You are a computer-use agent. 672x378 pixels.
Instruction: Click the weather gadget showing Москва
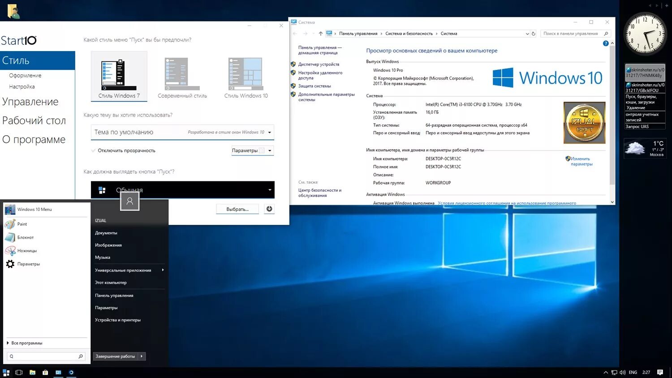pyautogui.click(x=645, y=149)
